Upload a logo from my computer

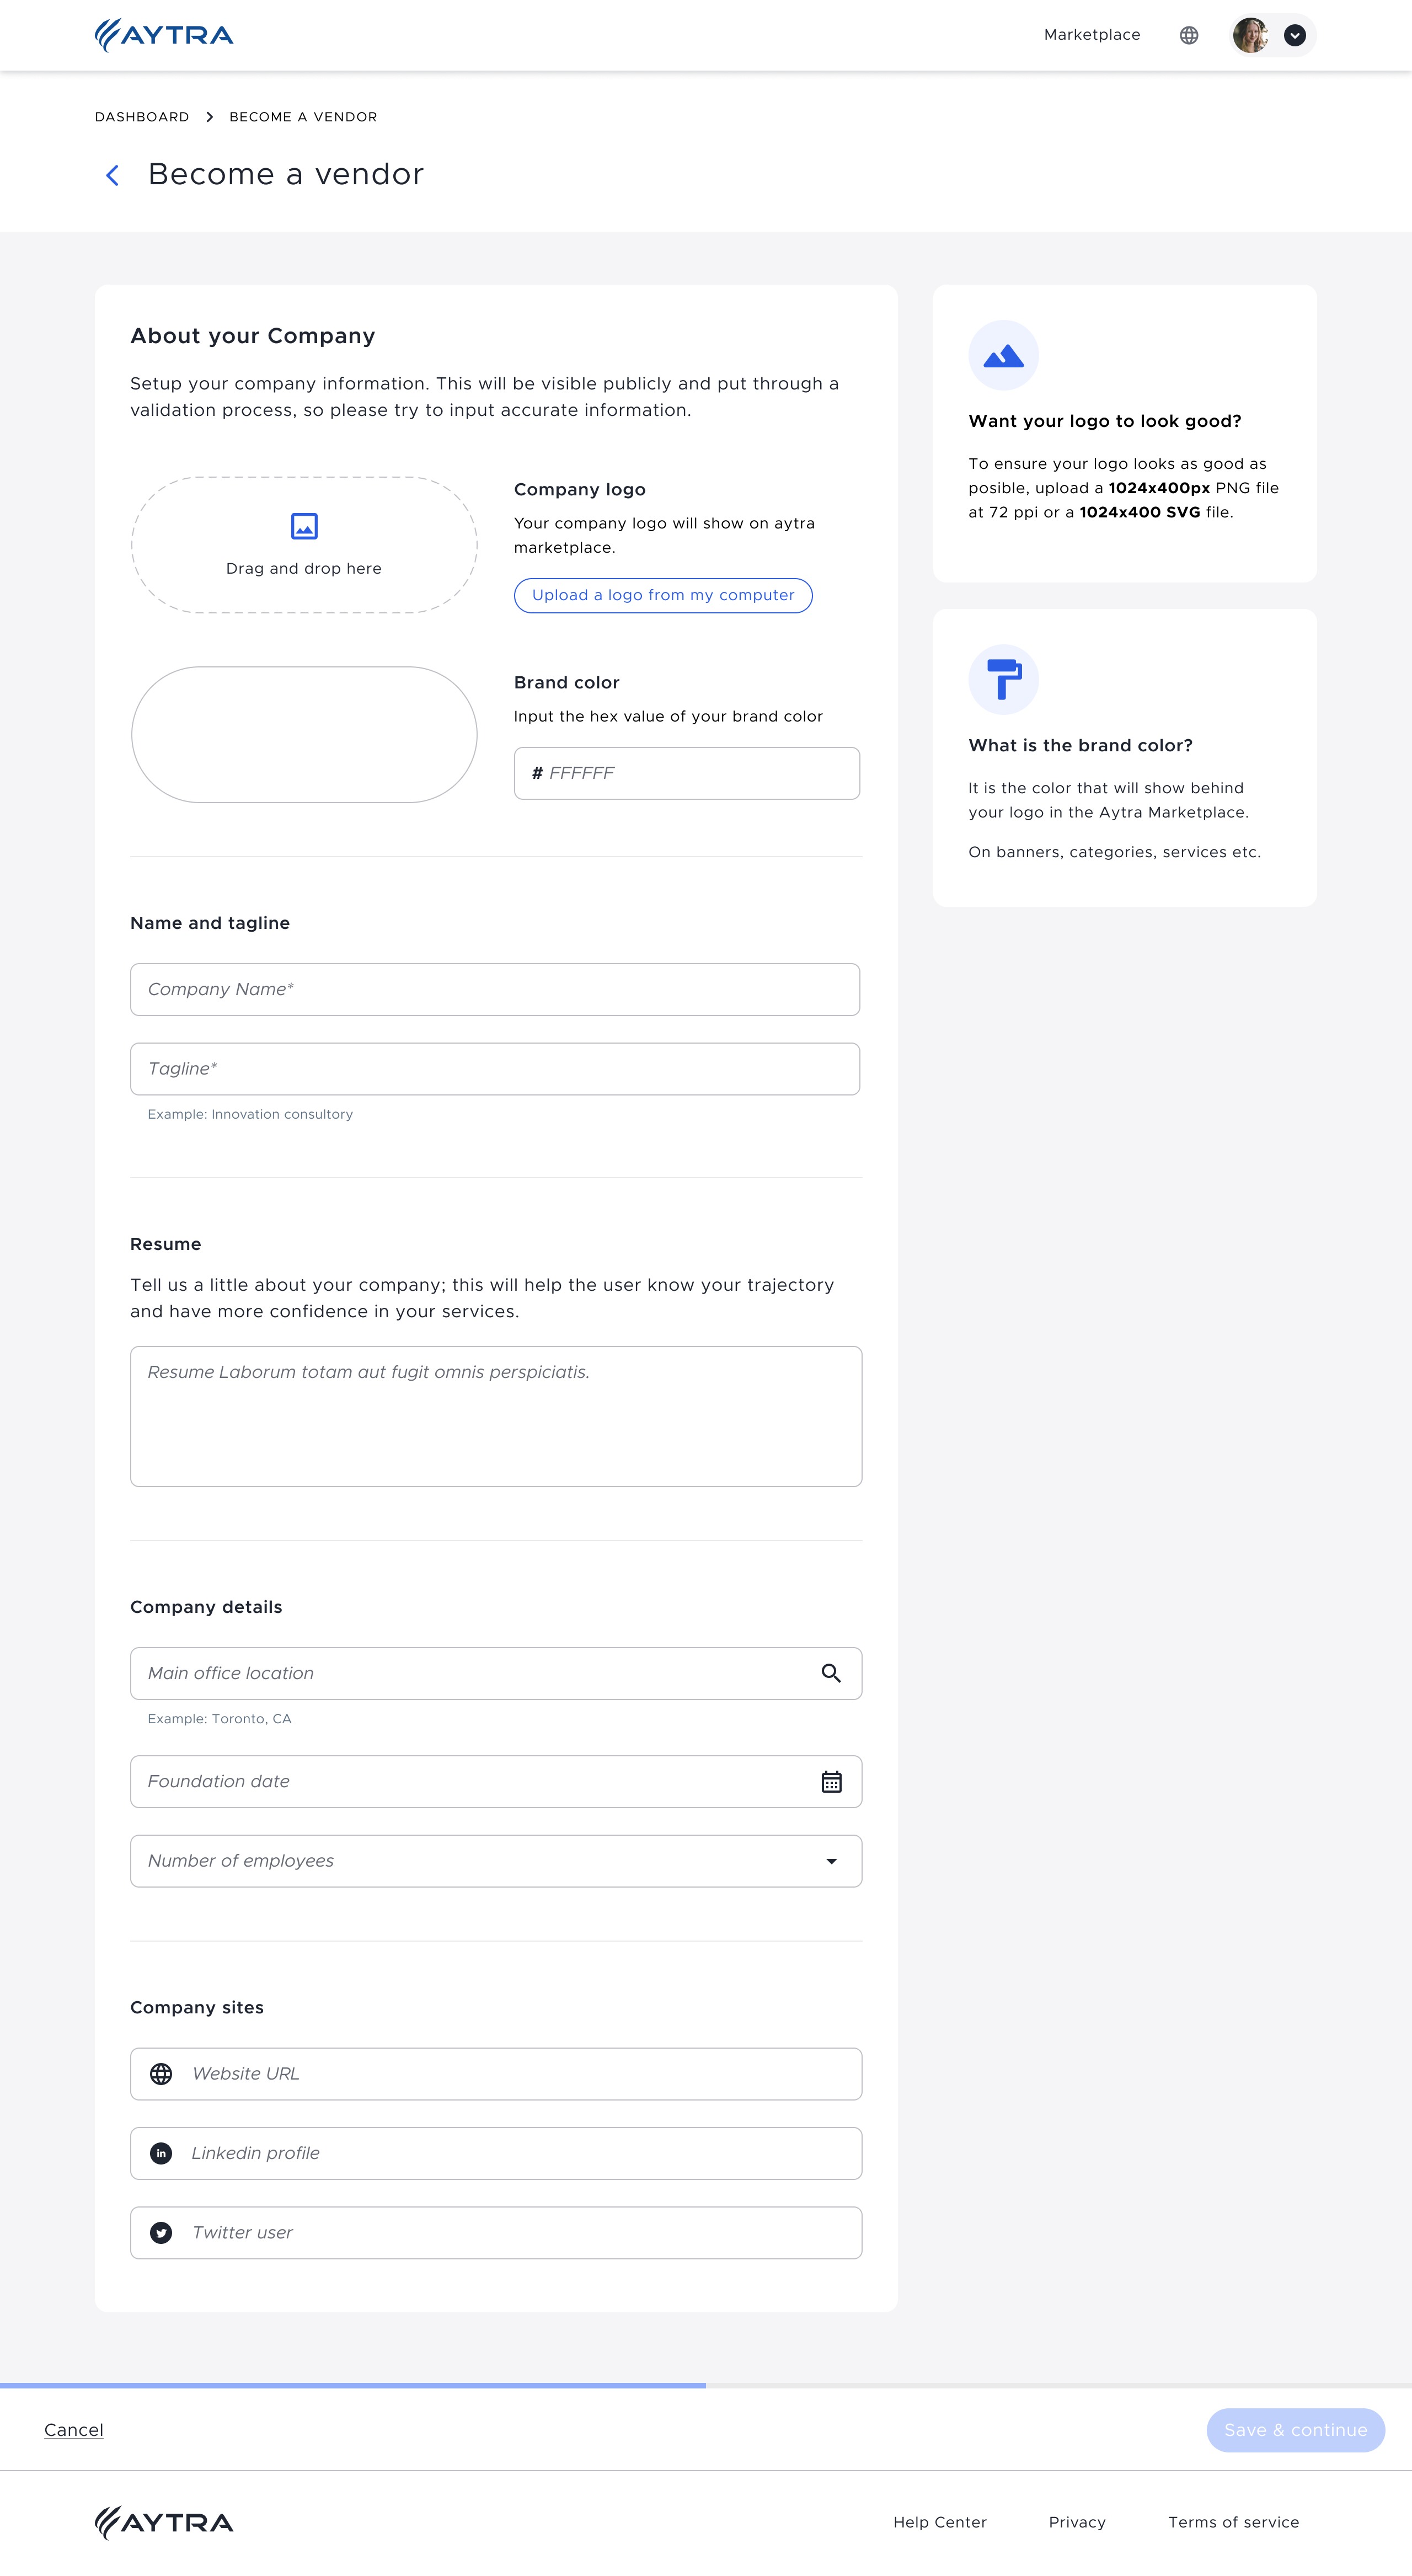tap(663, 595)
